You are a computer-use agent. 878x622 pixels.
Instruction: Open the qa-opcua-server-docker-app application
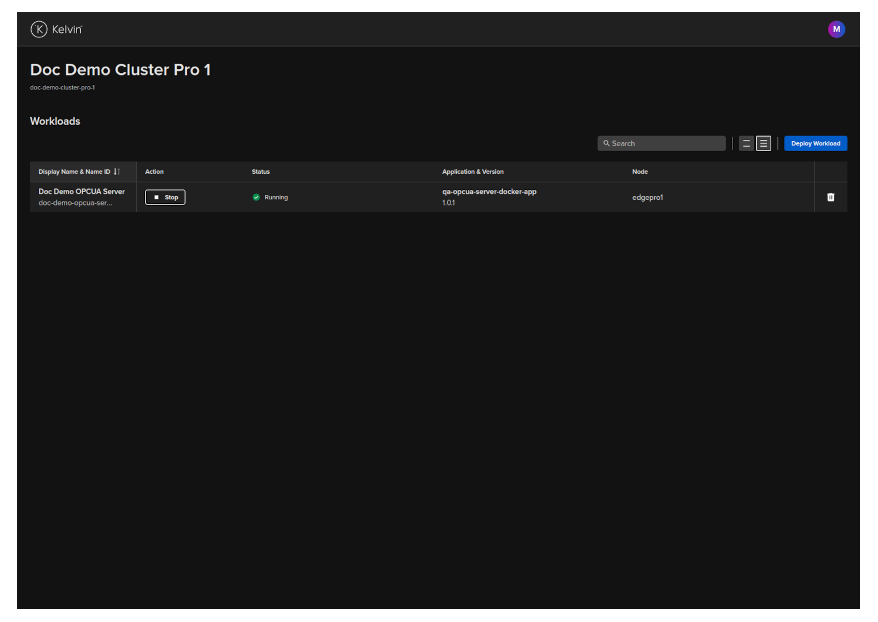[x=489, y=192]
